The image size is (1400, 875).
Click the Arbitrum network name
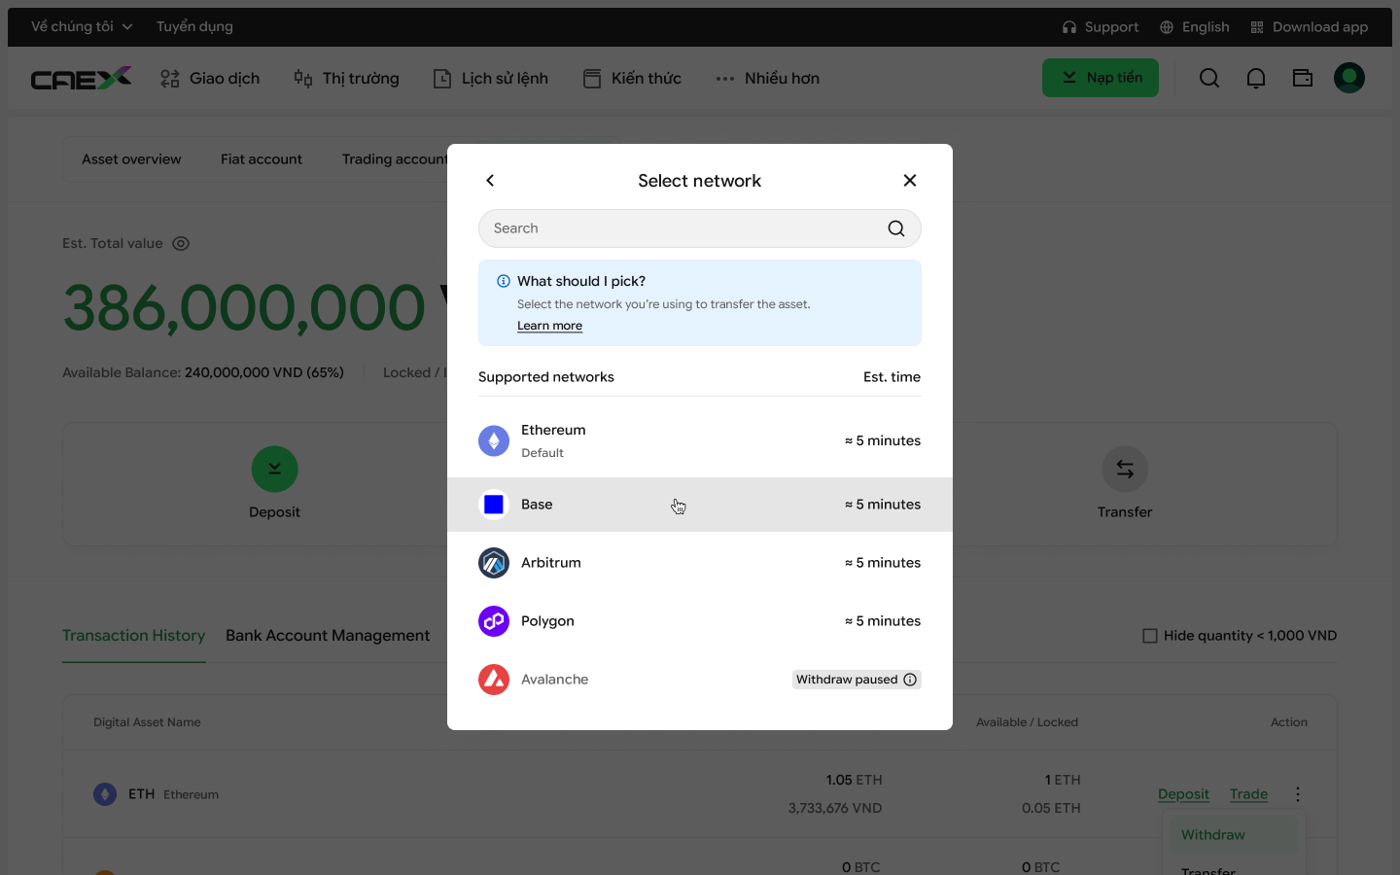550,563
